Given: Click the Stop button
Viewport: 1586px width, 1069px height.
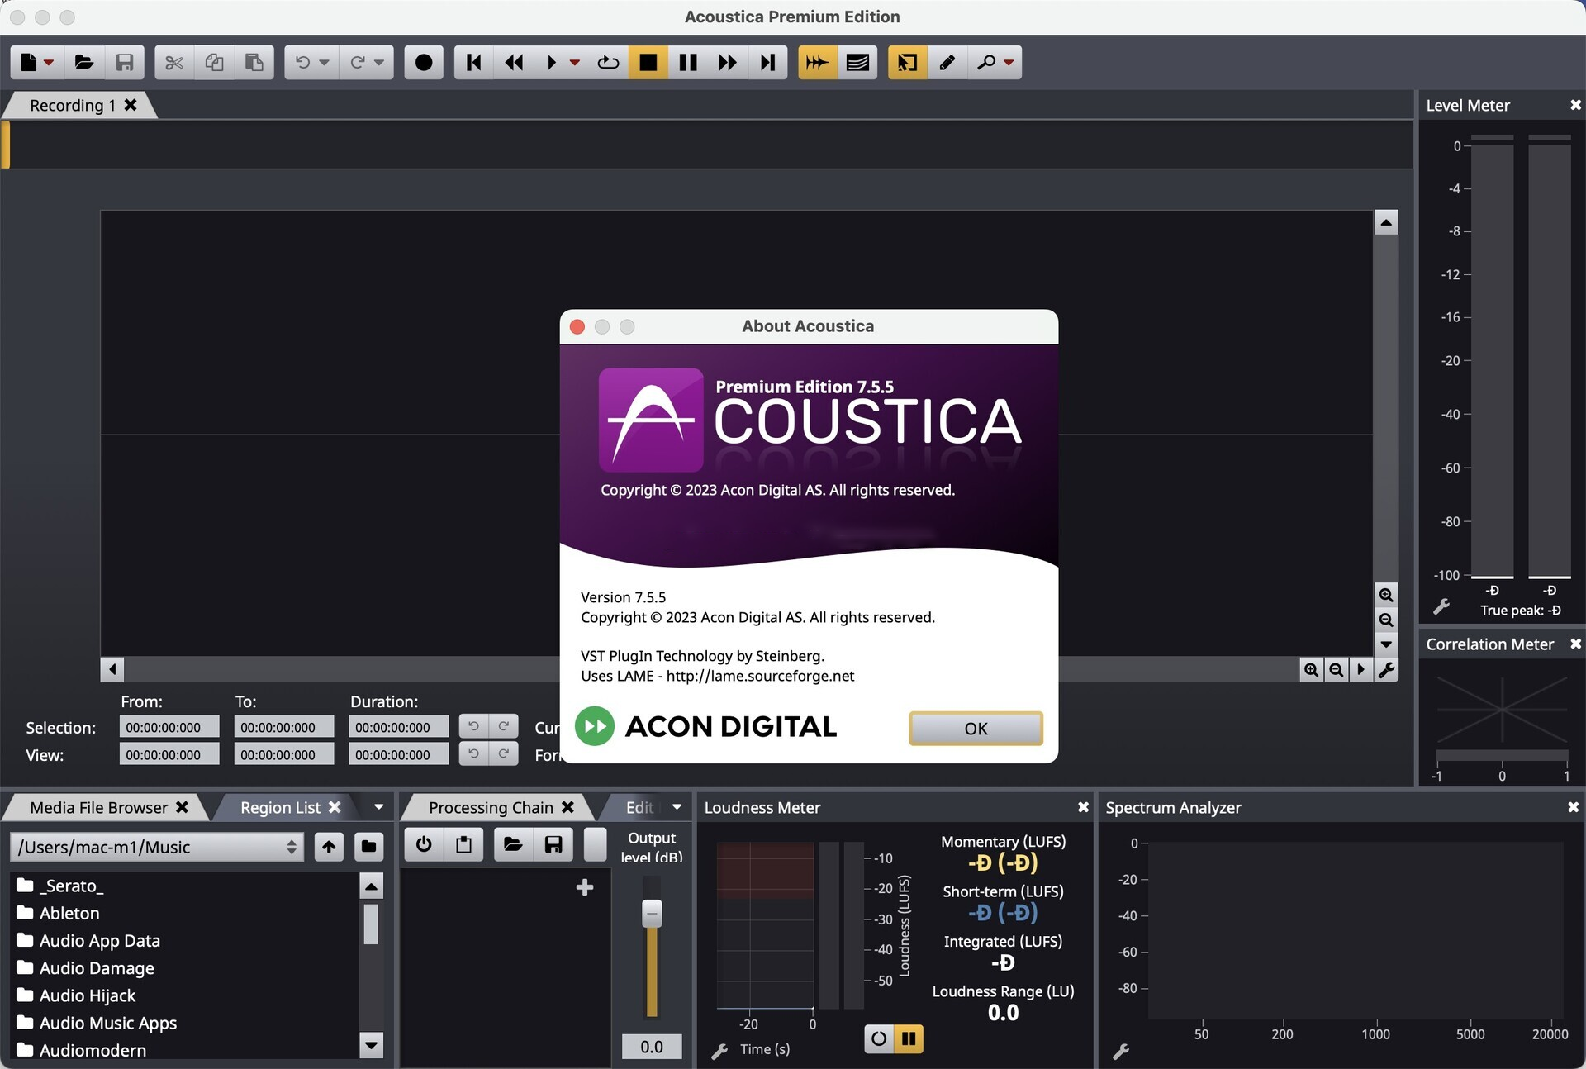Looking at the screenshot, I should click(x=648, y=62).
